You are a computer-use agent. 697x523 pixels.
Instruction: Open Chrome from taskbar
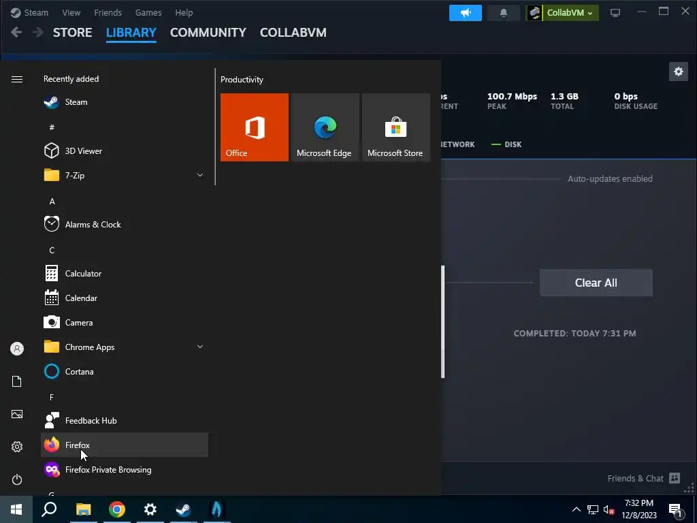click(117, 509)
